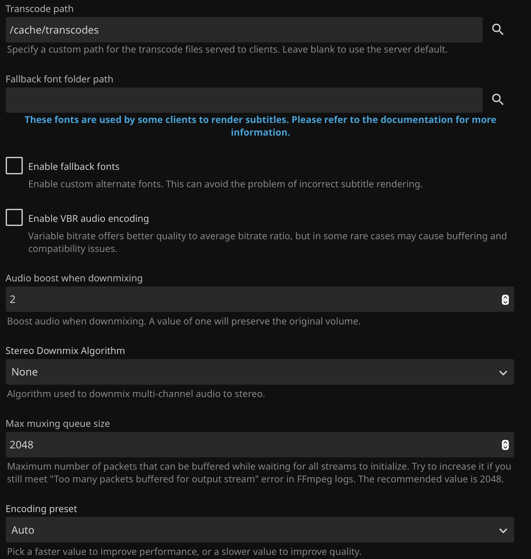The height and width of the screenshot is (559, 531).
Task: Click the 'Encoding preset' heading label
Action: tap(41, 509)
